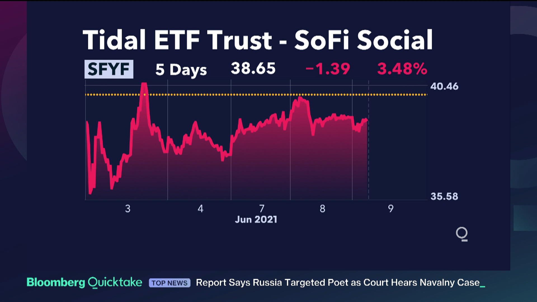Click the Tidal ETF Trust chart title
This screenshot has width=537, height=302.
pyautogui.click(x=258, y=40)
